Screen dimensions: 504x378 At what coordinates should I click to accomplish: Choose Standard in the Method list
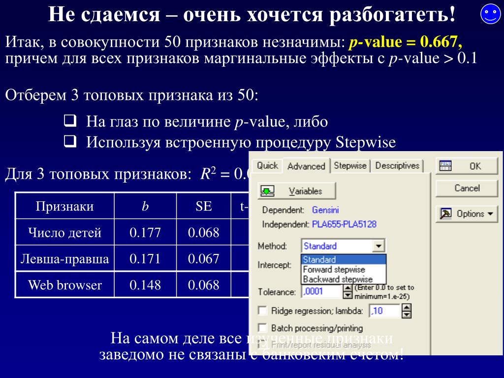pyautogui.click(x=344, y=259)
